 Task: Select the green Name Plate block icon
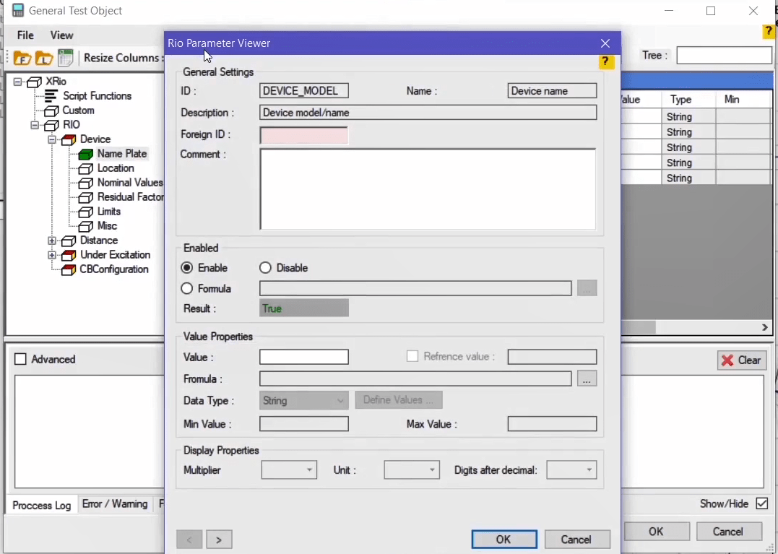86,154
